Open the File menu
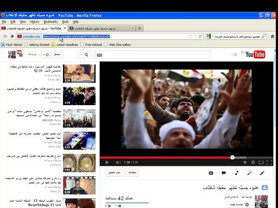This screenshot has width=278, height=208. click(x=4, y=22)
